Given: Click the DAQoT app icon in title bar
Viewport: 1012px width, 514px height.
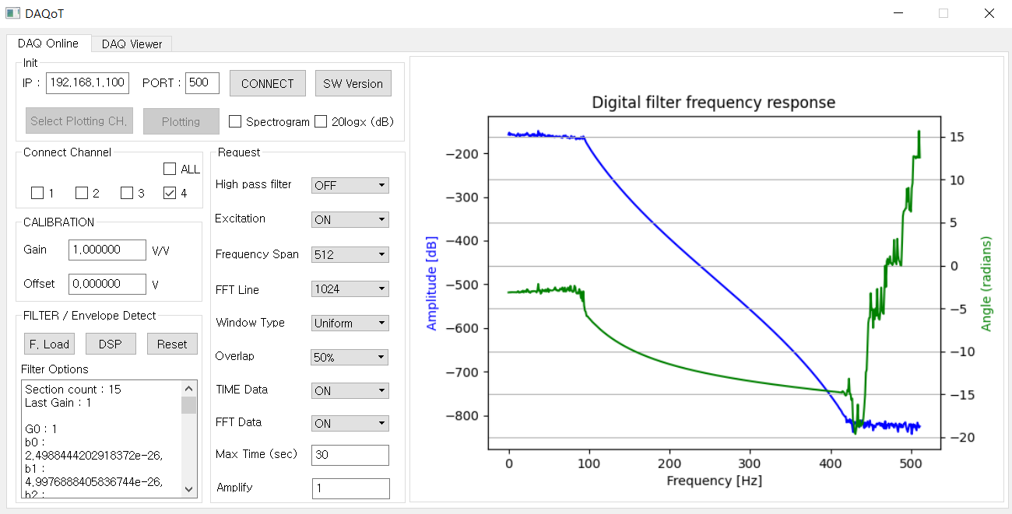Looking at the screenshot, I should tap(12, 13).
